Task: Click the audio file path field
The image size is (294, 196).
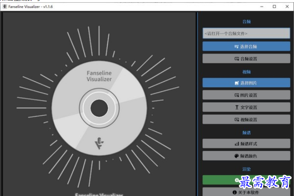Action: click(x=246, y=33)
